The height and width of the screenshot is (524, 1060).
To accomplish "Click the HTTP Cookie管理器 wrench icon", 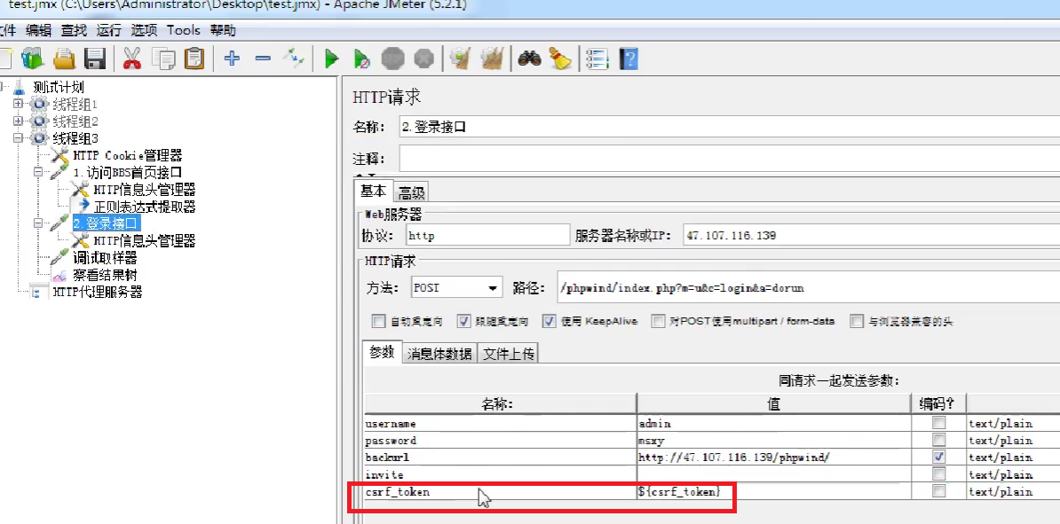I will 59,155.
